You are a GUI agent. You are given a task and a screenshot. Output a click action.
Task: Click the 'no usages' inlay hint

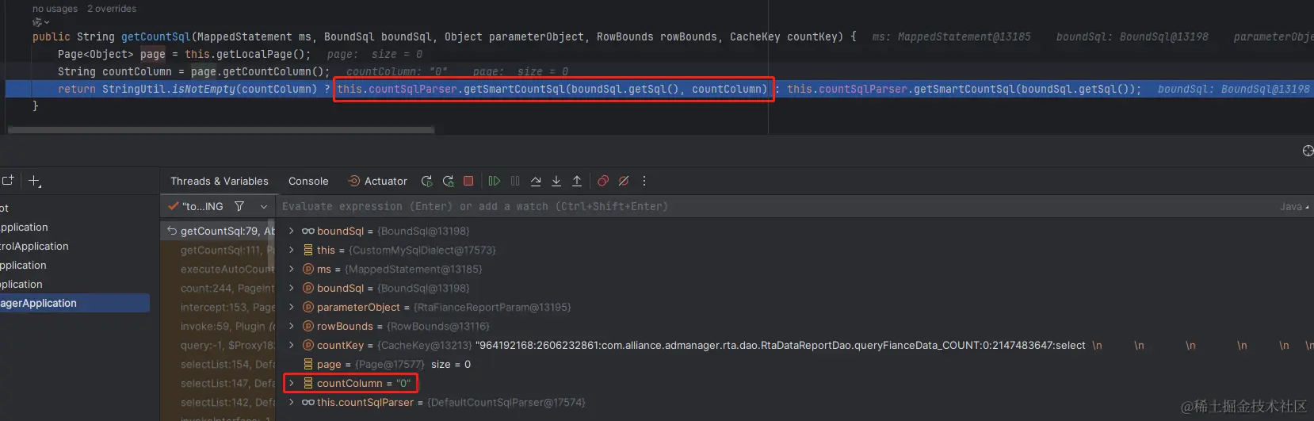(x=55, y=9)
